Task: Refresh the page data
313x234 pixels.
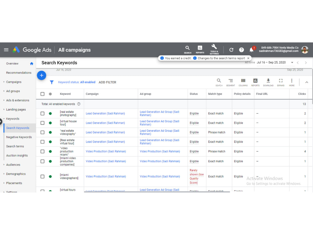Action: point(231,50)
